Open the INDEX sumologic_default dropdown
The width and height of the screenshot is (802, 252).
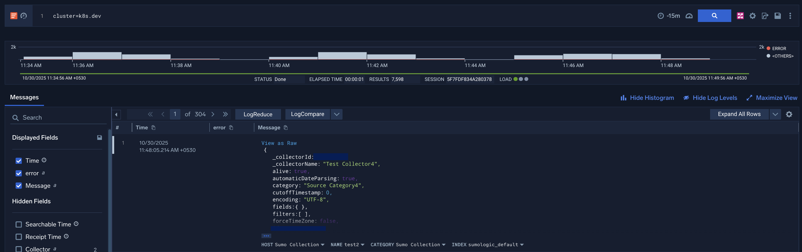(522, 245)
